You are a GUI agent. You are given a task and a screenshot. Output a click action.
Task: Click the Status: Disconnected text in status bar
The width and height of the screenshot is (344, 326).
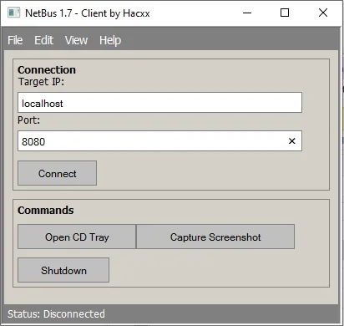point(56,314)
